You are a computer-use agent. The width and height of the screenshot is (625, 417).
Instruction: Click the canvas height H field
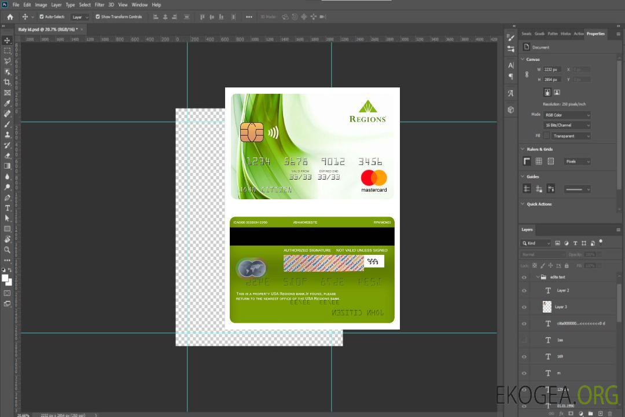tap(552, 79)
